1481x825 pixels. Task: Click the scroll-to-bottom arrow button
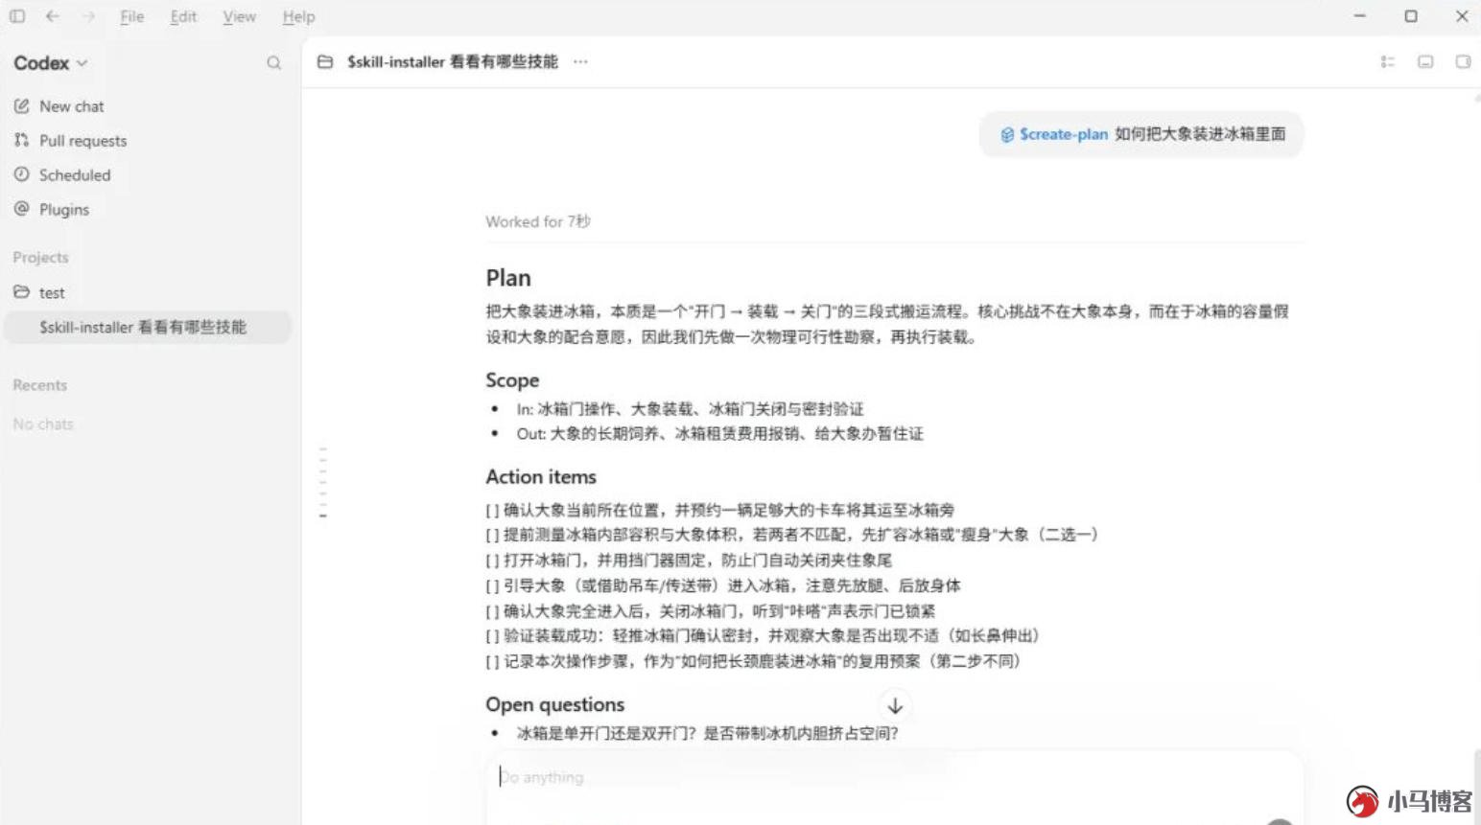click(895, 706)
